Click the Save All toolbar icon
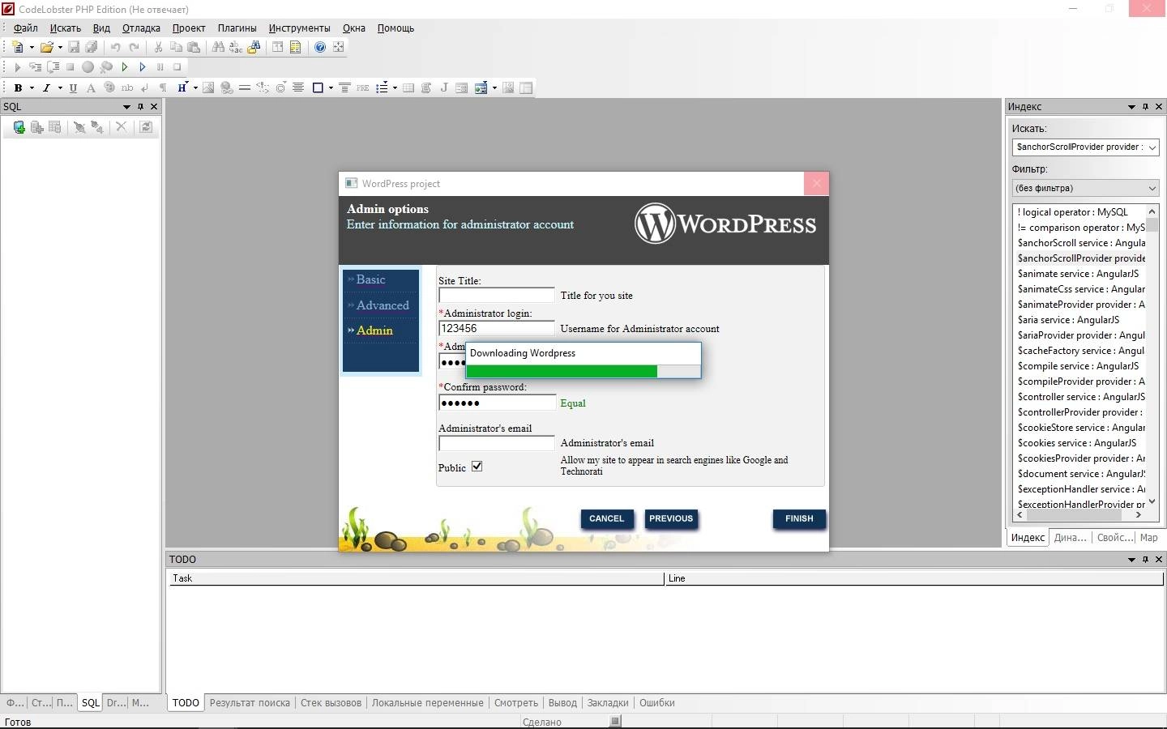 pos(92,47)
